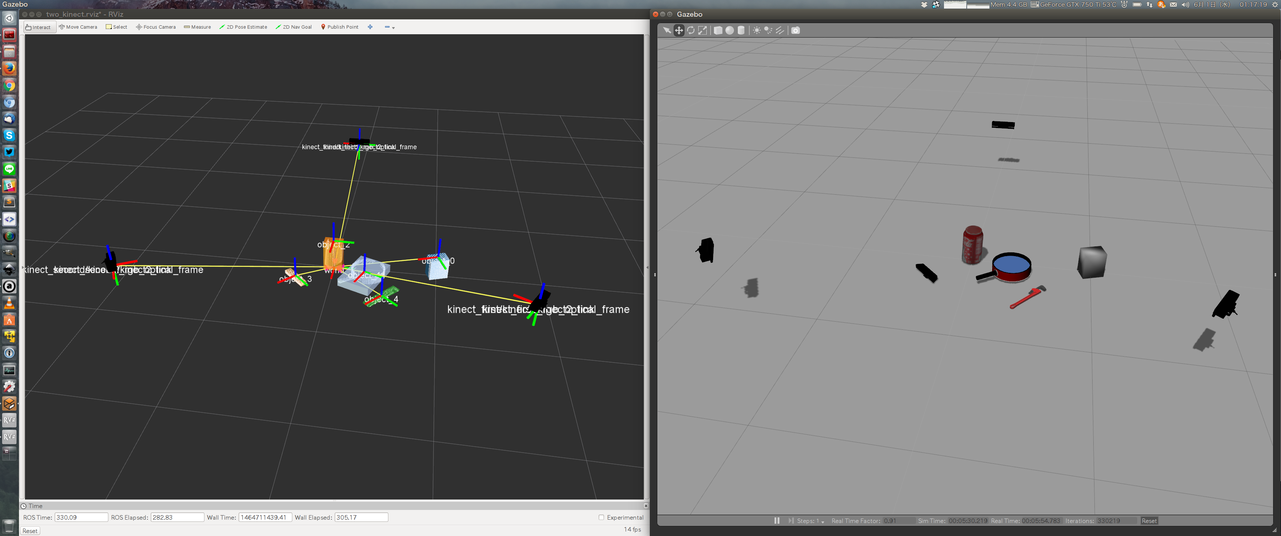Viewport: 1281px width, 536px height.
Task: Take a Gazebo screenshot with camera icon
Action: click(x=795, y=30)
